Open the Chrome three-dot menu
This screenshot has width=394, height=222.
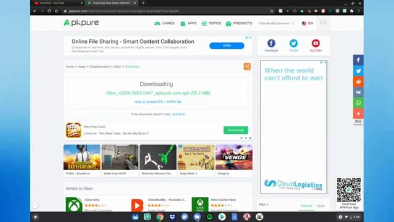(x=359, y=11)
